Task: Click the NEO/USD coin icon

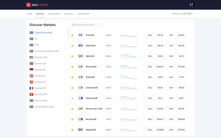Action: 80,56
